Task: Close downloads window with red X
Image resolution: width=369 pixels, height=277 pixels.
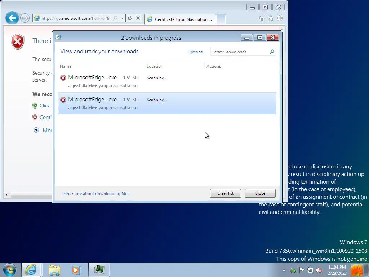Action: click(272, 38)
